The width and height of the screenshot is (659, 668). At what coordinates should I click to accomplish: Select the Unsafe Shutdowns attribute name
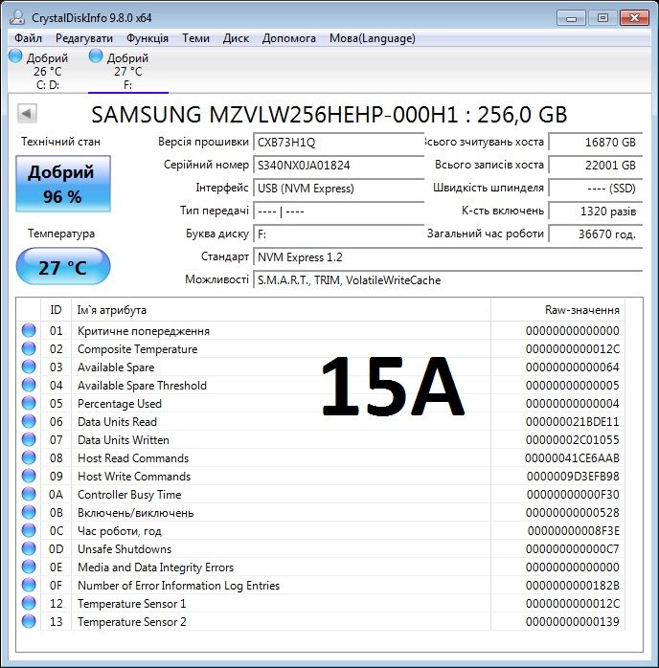click(125, 549)
